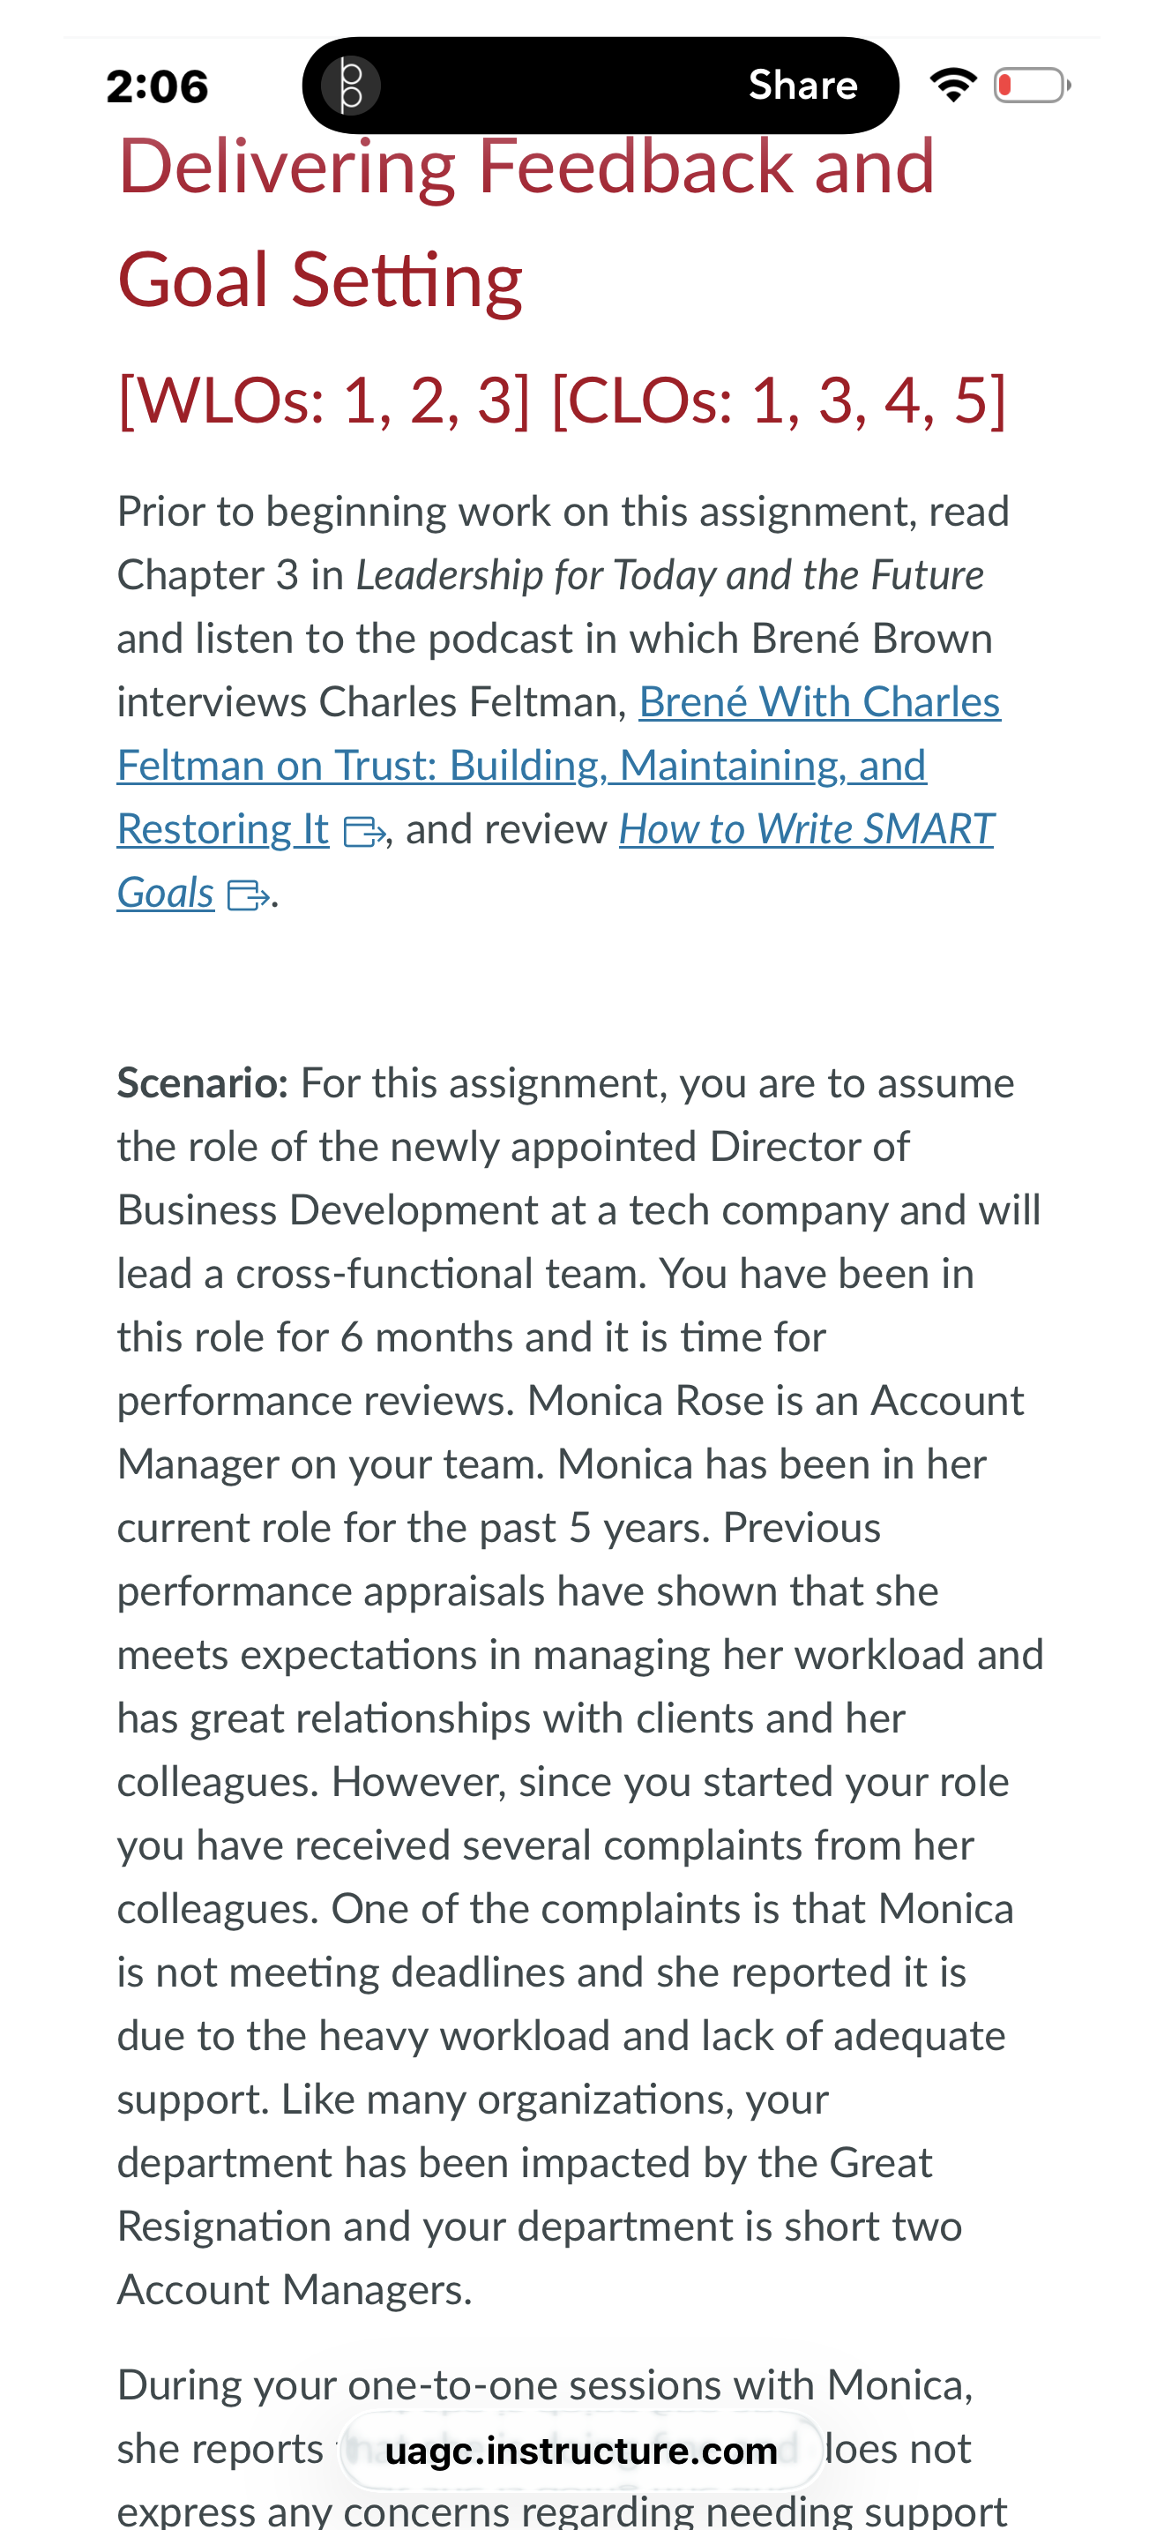Tap external link icon after Goals

pyautogui.click(x=247, y=895)
